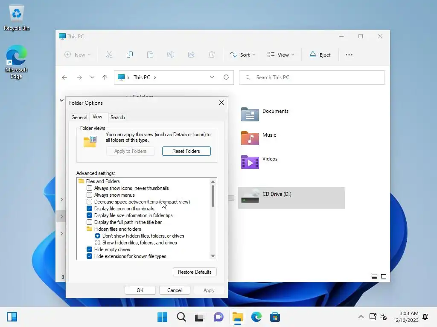Screen dimensions: 437x327
Task: Click the Apply to Folders button
Action: 130,151
